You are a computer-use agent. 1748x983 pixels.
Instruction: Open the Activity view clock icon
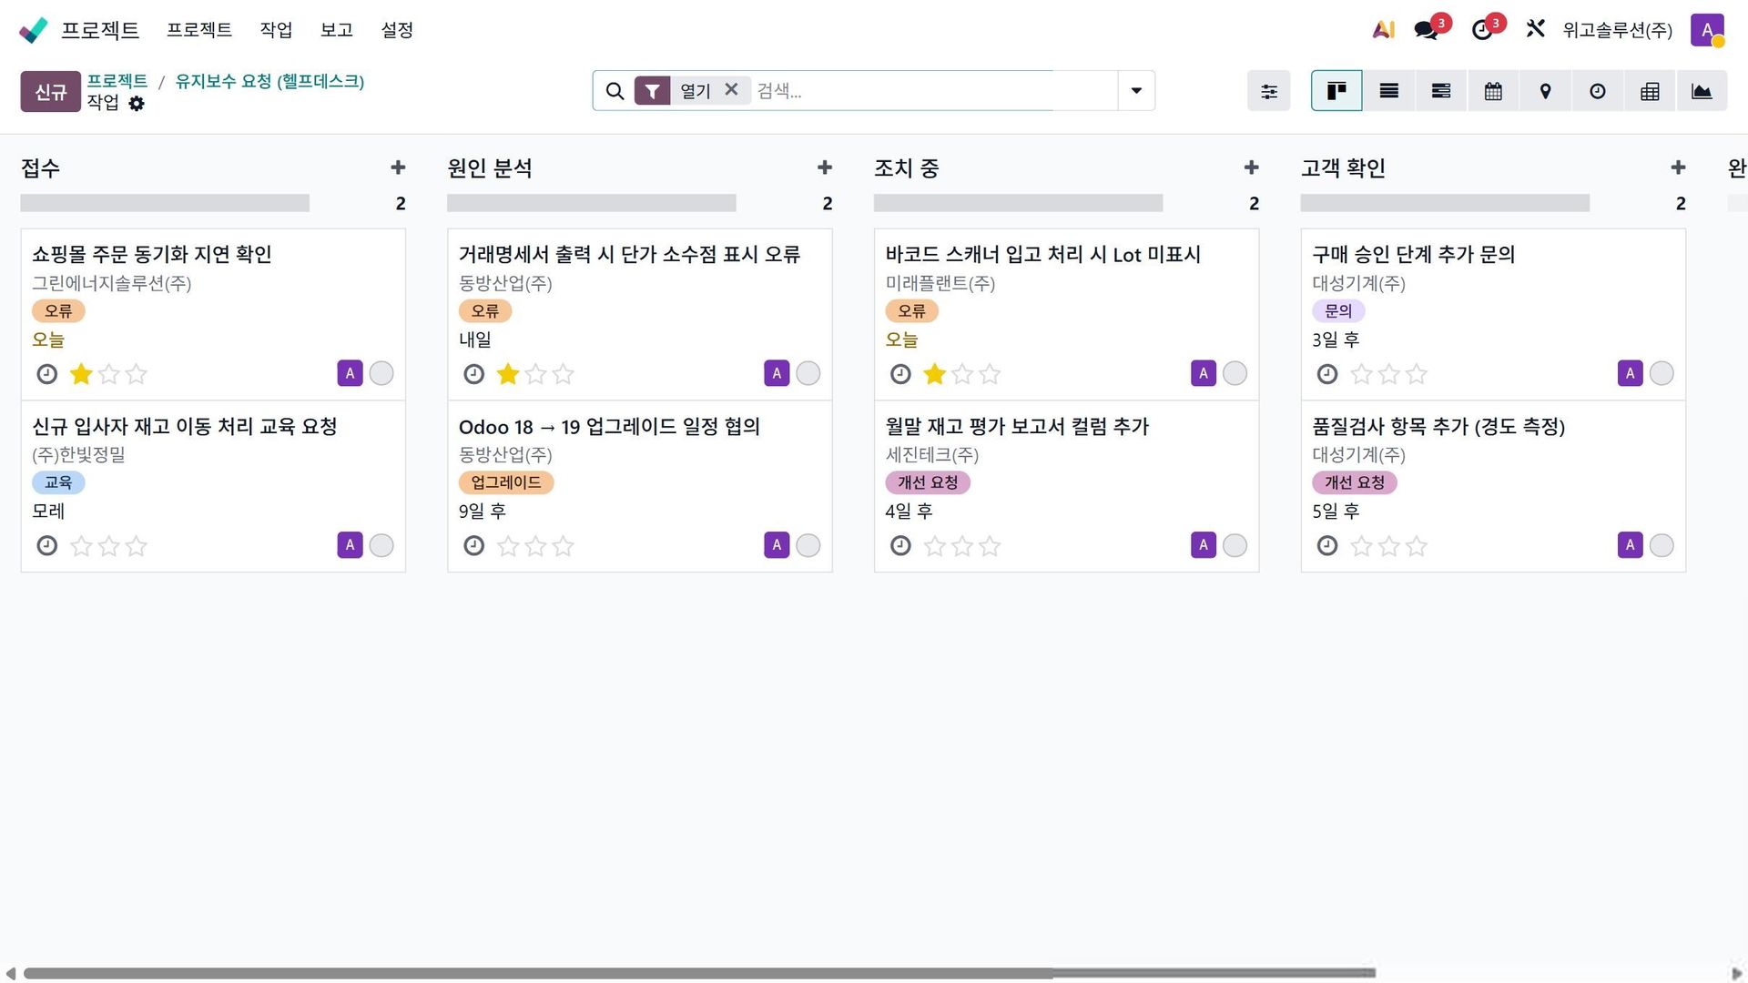[x=1597, y=91]
